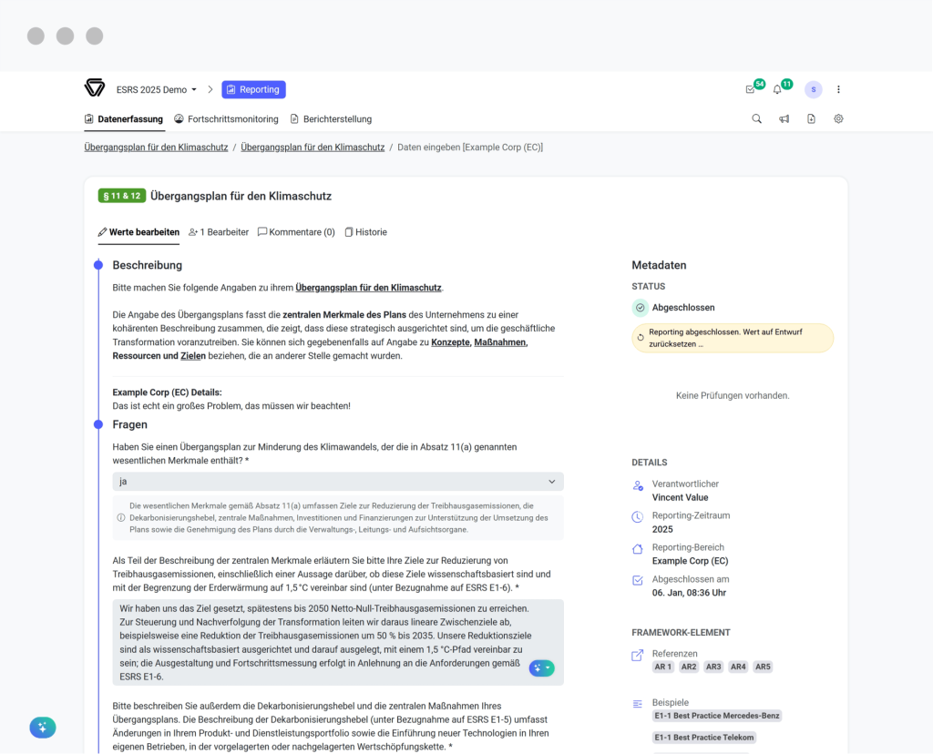Open first breadcrumb Übergangsplan für den Klimaschutz
The height and width of the screenshot is (754, 933).
(x=156, y=147)
